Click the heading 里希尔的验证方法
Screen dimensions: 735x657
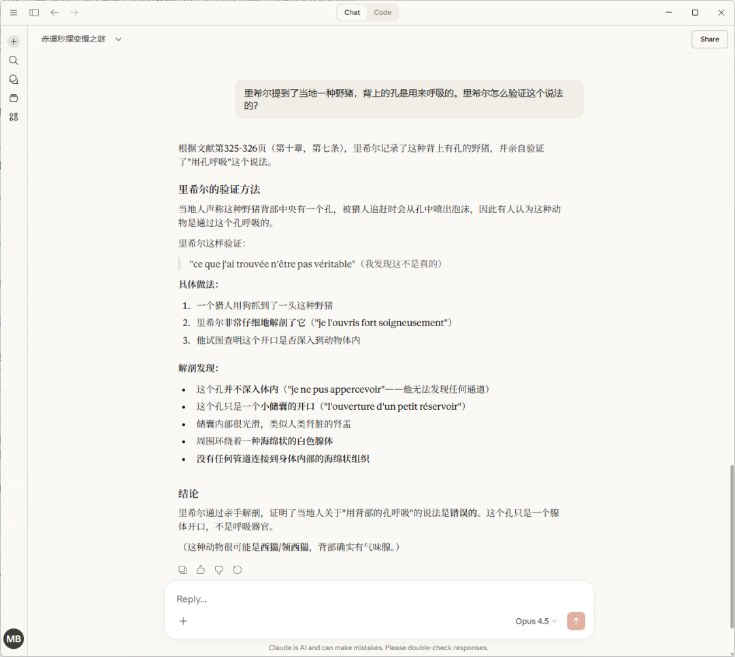tap(219, 189)
